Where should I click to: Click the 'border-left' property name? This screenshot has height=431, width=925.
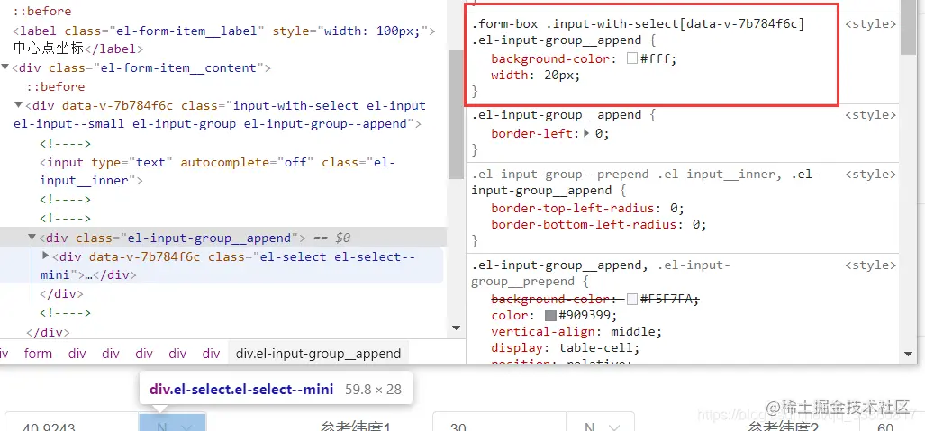pos(532,133)
